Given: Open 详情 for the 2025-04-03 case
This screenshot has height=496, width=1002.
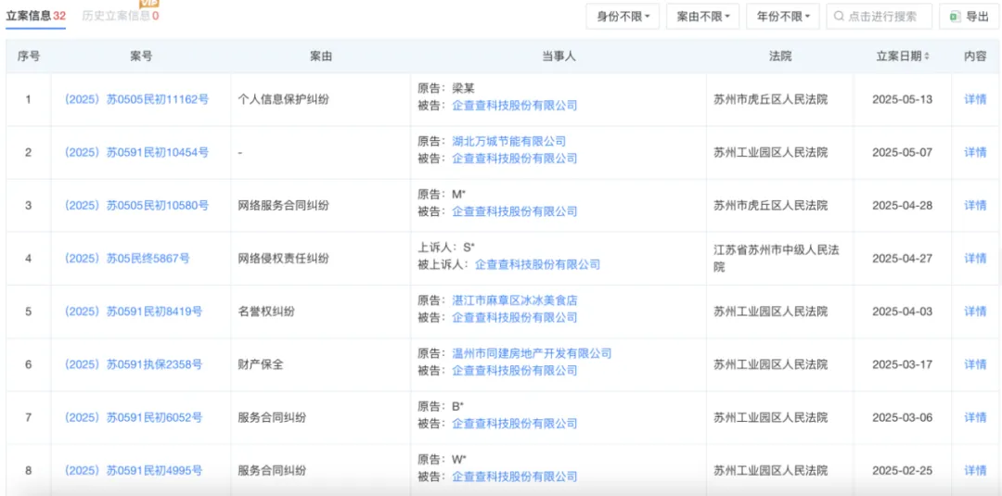Looking at the screenshot, I should (x=975, y=312).
